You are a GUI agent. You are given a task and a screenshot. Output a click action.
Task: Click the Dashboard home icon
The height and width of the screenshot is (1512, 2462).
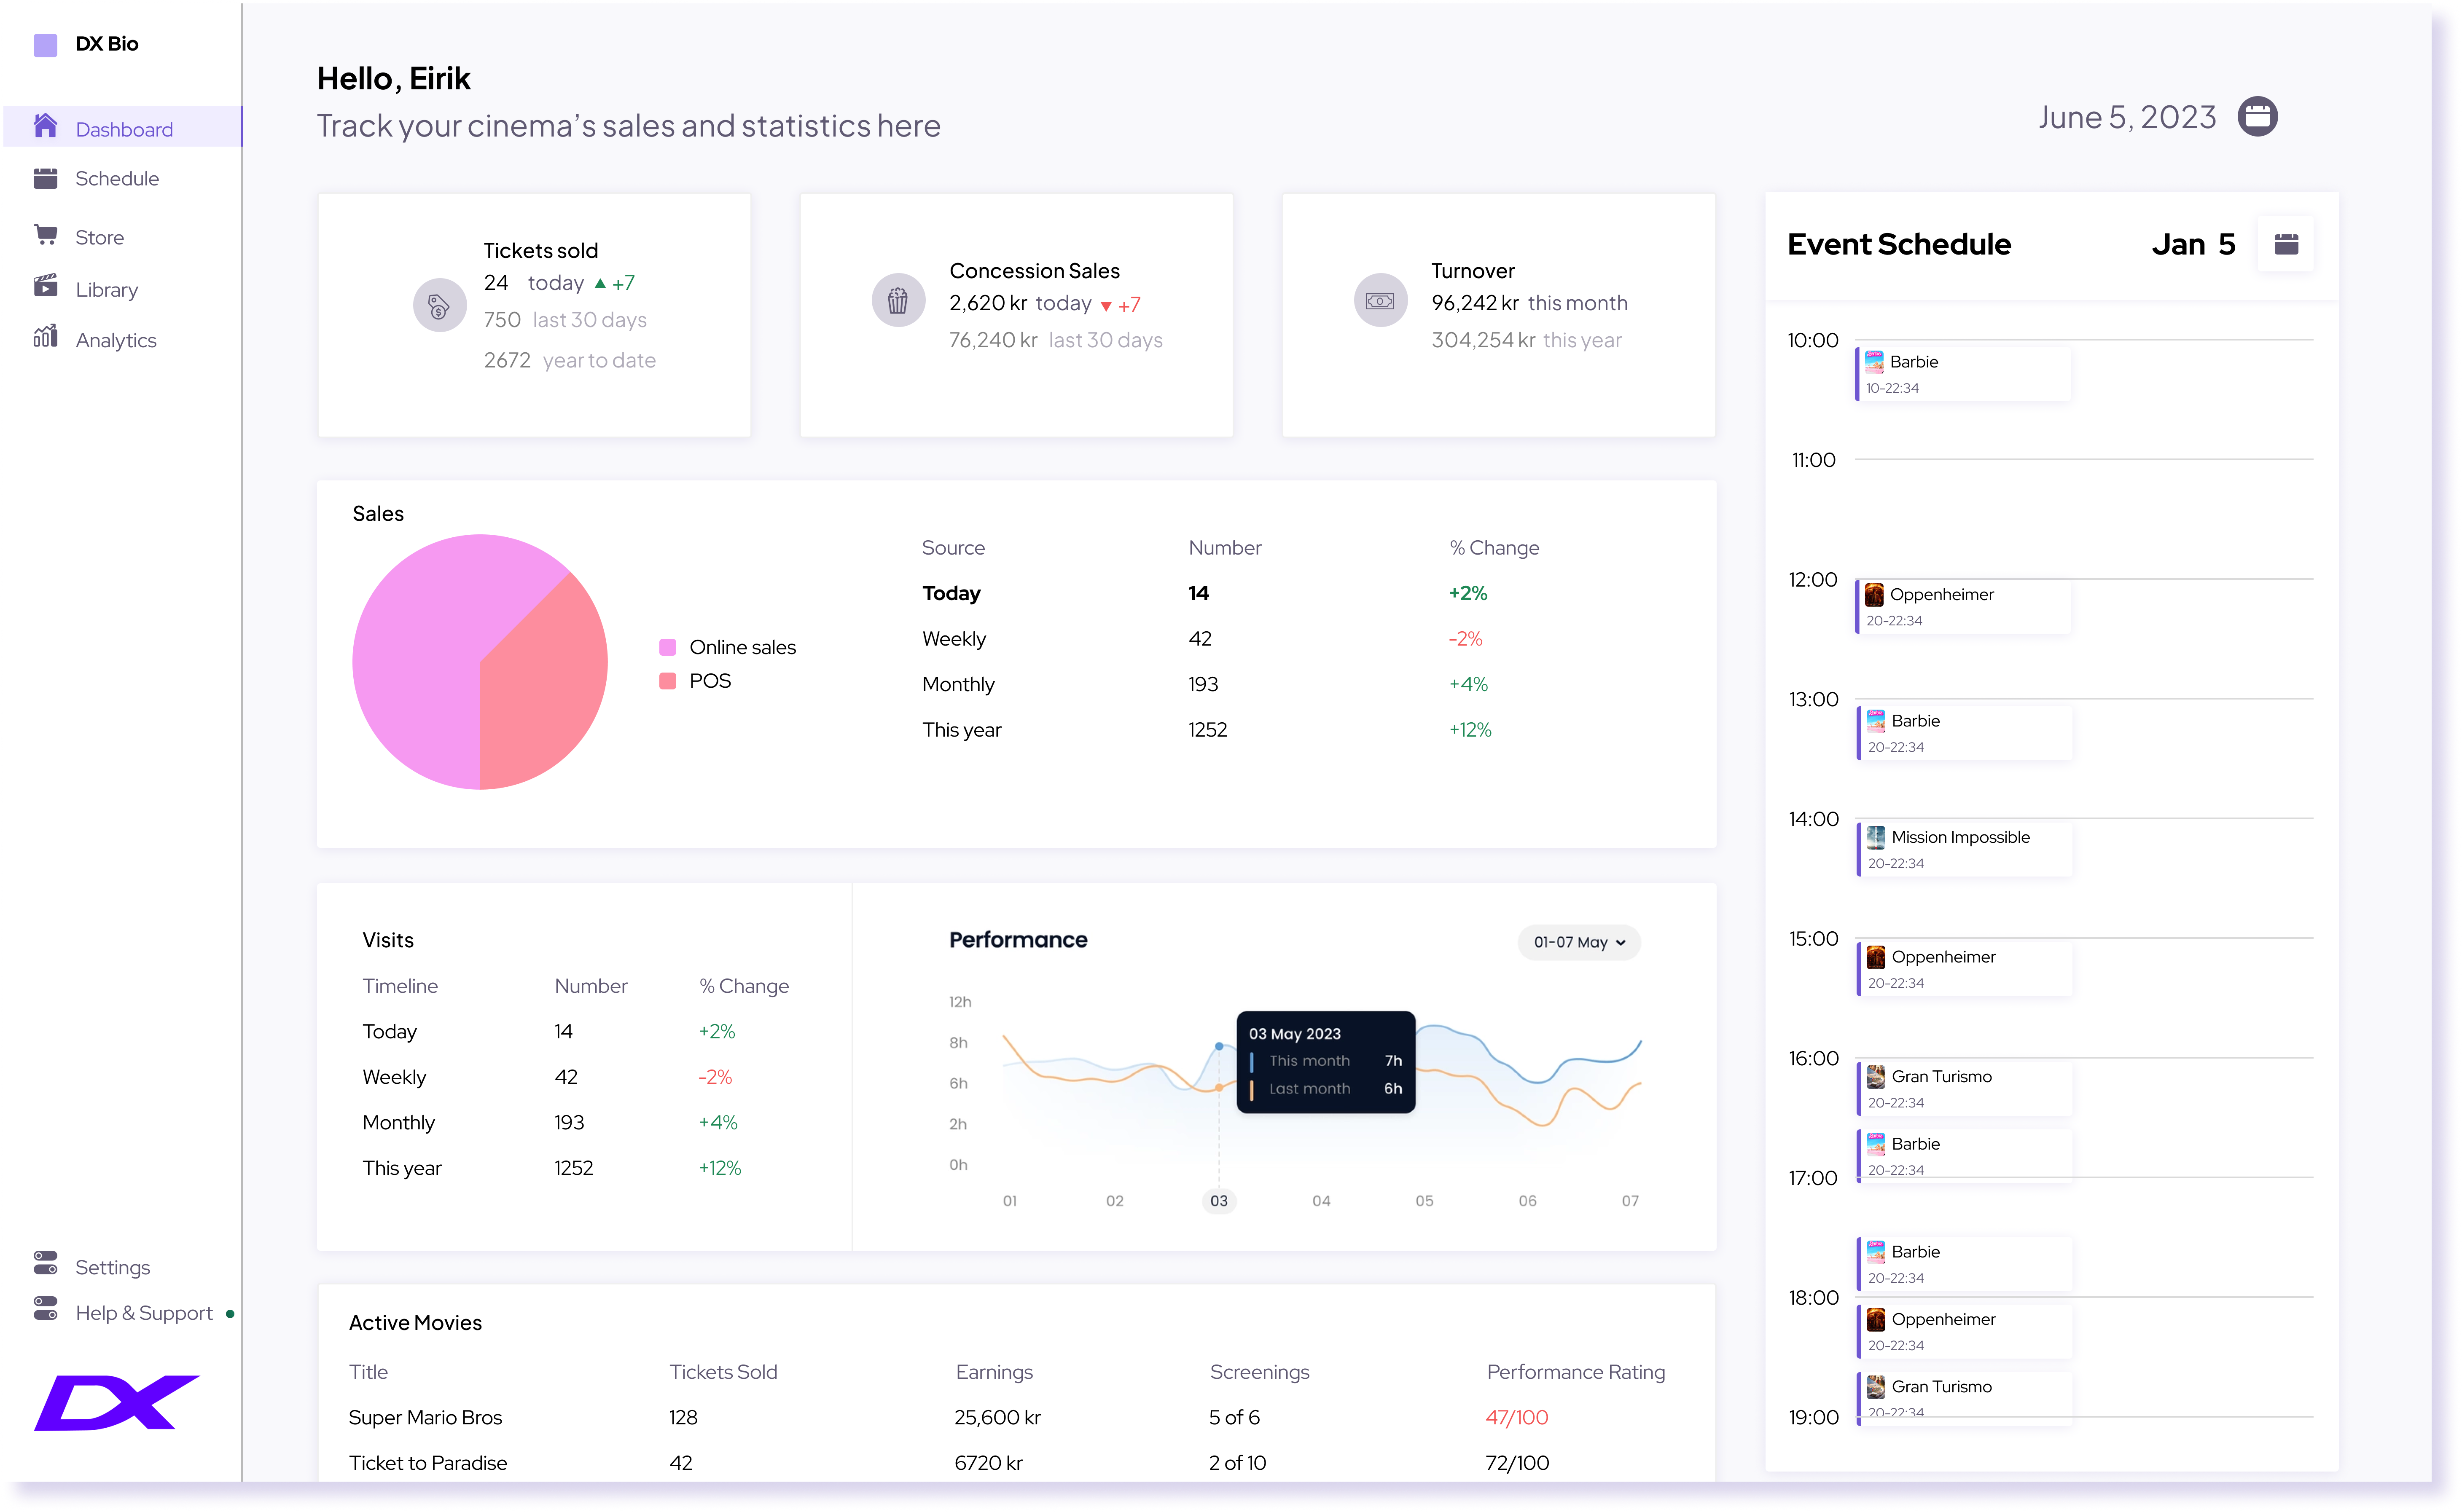point(45,126)
